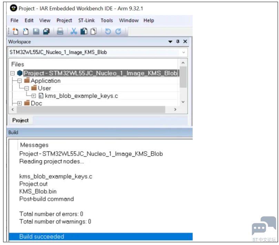The width and height of the screenshot is (279, 245).
Task: Click the New Document toolbar icon
Action: click(x=16, y=31)
